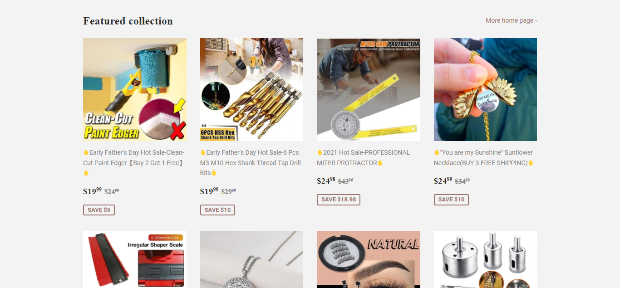The image size is (620, 288).
Task: Follow the More home page link
Action: [511, 20]
